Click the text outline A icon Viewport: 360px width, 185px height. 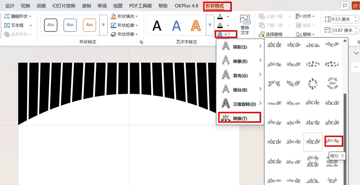[x=220, y=25]
